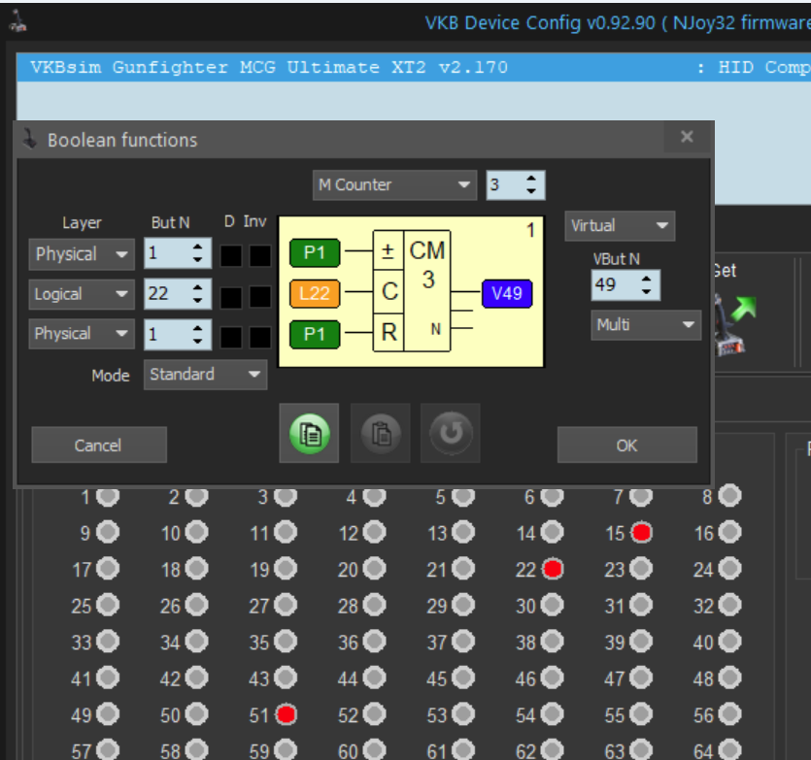Increase the VBut N value stepper
Image resolution: width=811 pixels, height=760 pixels.
(x=646, y=279)
